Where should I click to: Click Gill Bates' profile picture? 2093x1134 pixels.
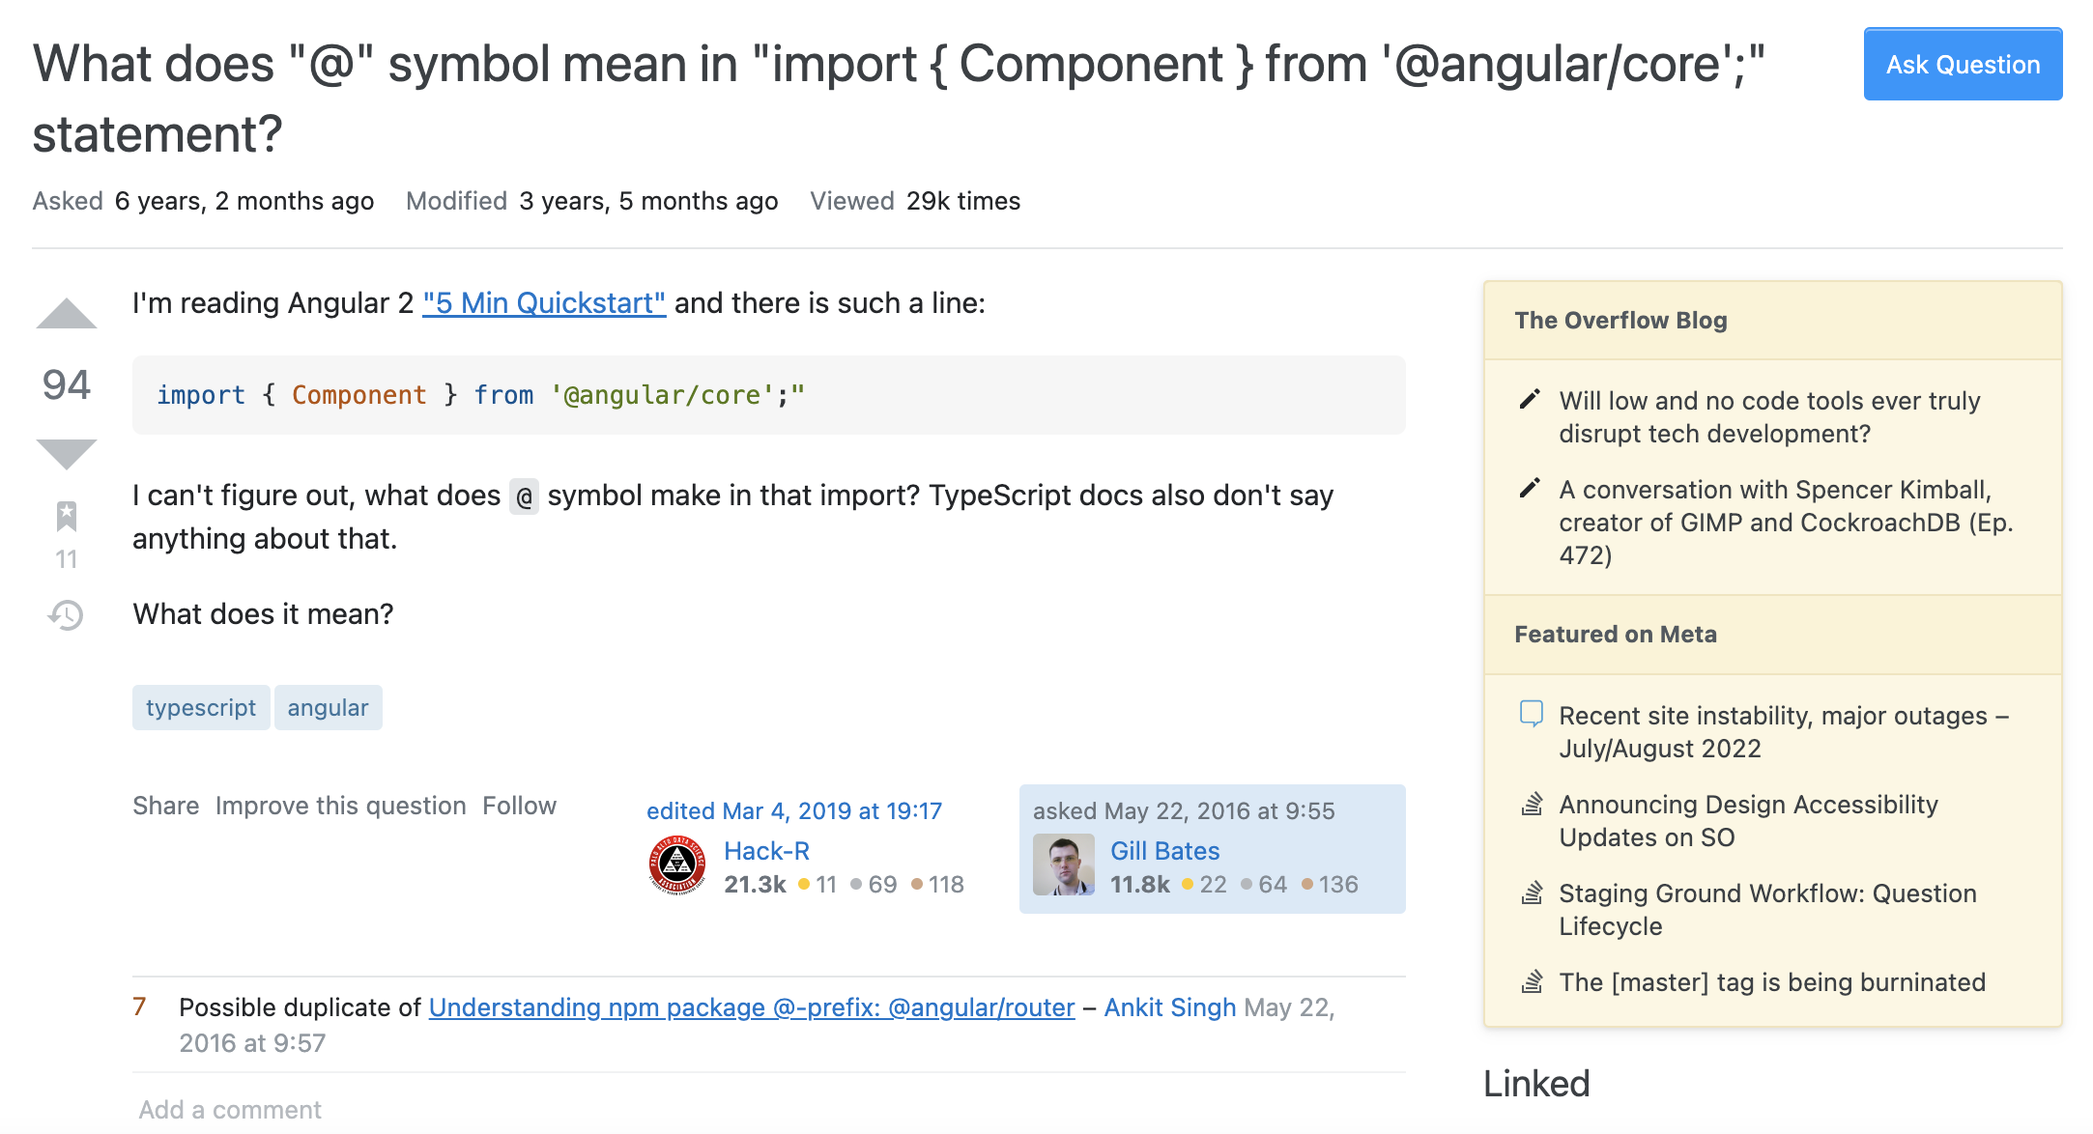pos(1064,865)
